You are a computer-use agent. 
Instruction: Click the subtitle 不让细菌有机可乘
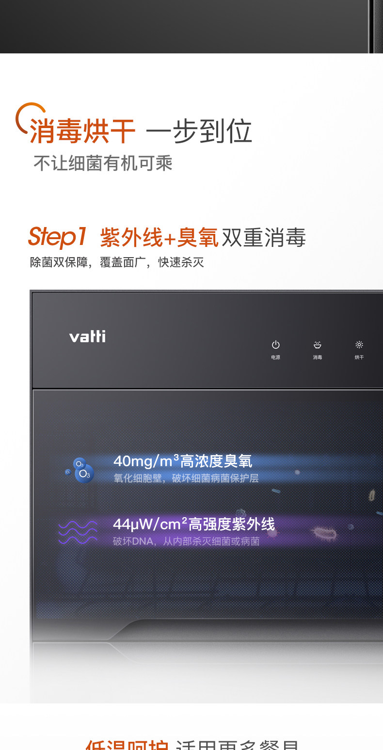point(103,163)
